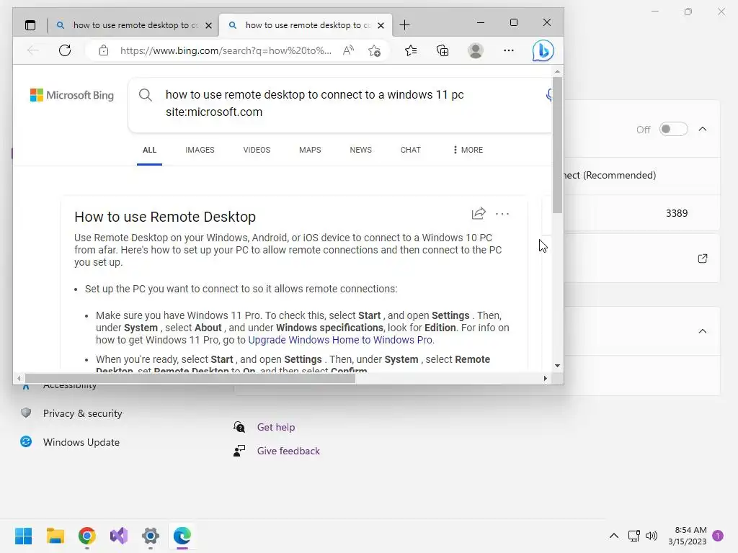Click the microphone voice search icon

548,95
